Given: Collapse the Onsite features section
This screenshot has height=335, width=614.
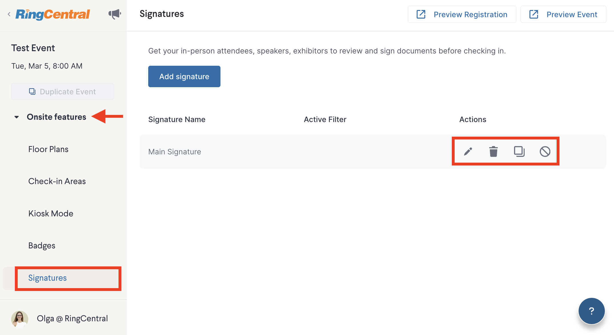Looking at the screenshot, I should 17,117.
